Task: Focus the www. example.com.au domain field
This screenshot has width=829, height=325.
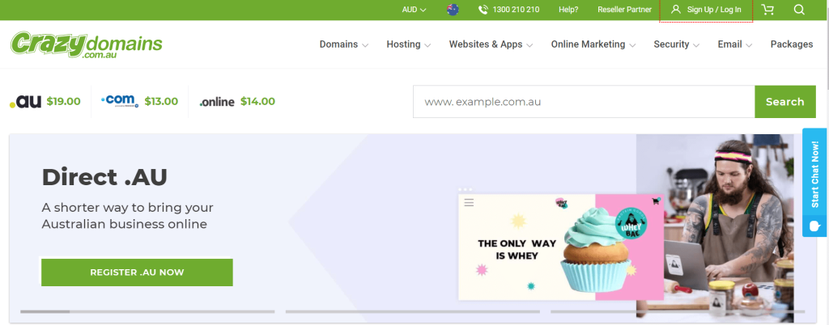Action: 584,101
